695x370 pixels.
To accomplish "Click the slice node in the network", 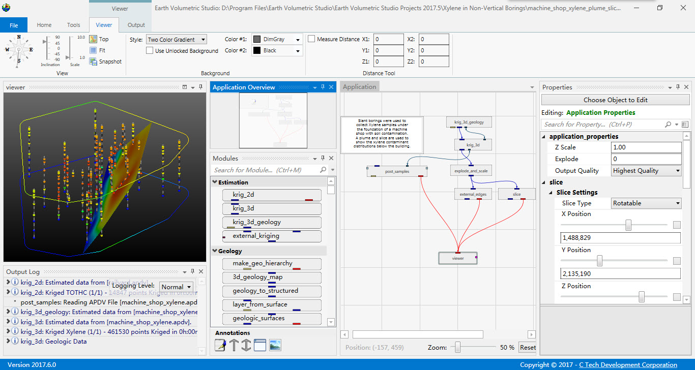I will pyautogui.click(x=516, y=194).
